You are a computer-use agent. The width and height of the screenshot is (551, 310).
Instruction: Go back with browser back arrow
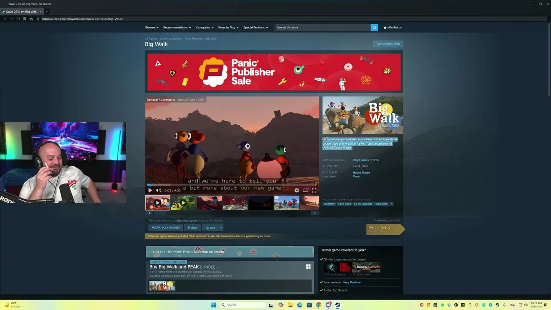point(5,19)
